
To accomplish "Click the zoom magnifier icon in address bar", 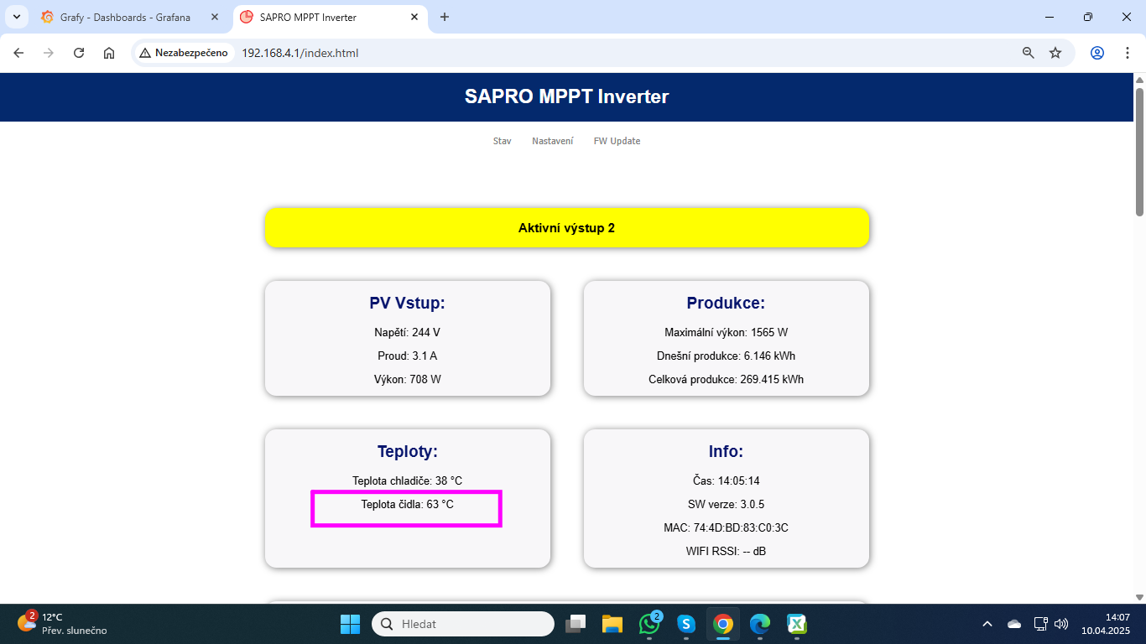I will pos(1029,53).
